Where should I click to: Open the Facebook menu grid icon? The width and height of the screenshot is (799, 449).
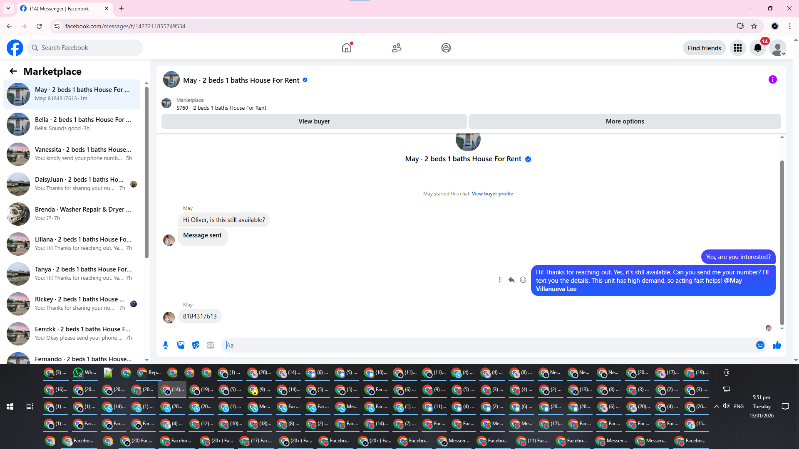(738, 48)
